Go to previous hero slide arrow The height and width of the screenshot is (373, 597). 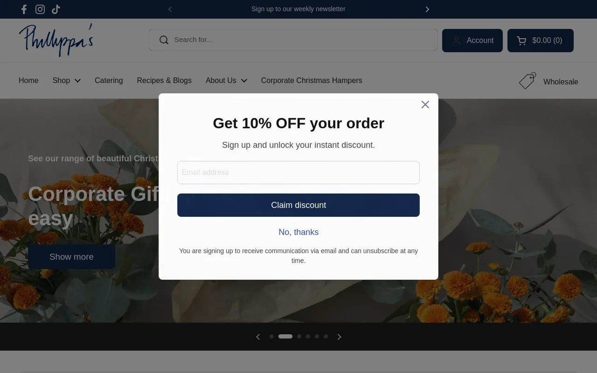coord(258,337)
